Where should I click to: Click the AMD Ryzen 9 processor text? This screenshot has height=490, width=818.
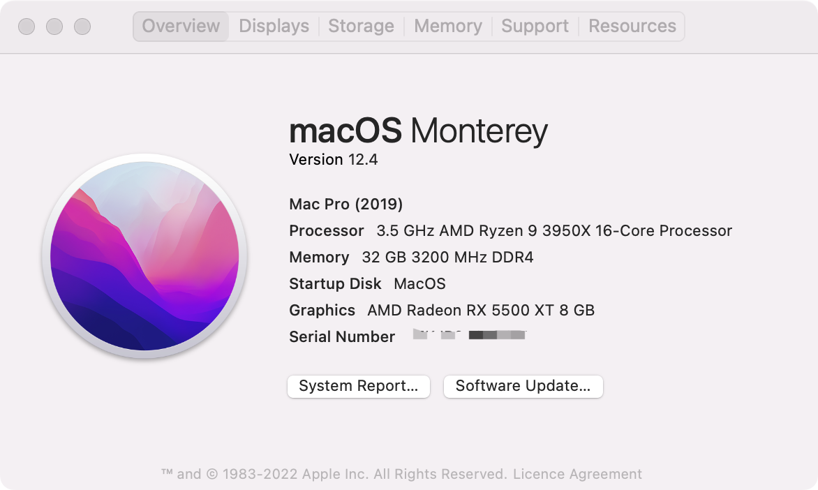click(553, 230)
